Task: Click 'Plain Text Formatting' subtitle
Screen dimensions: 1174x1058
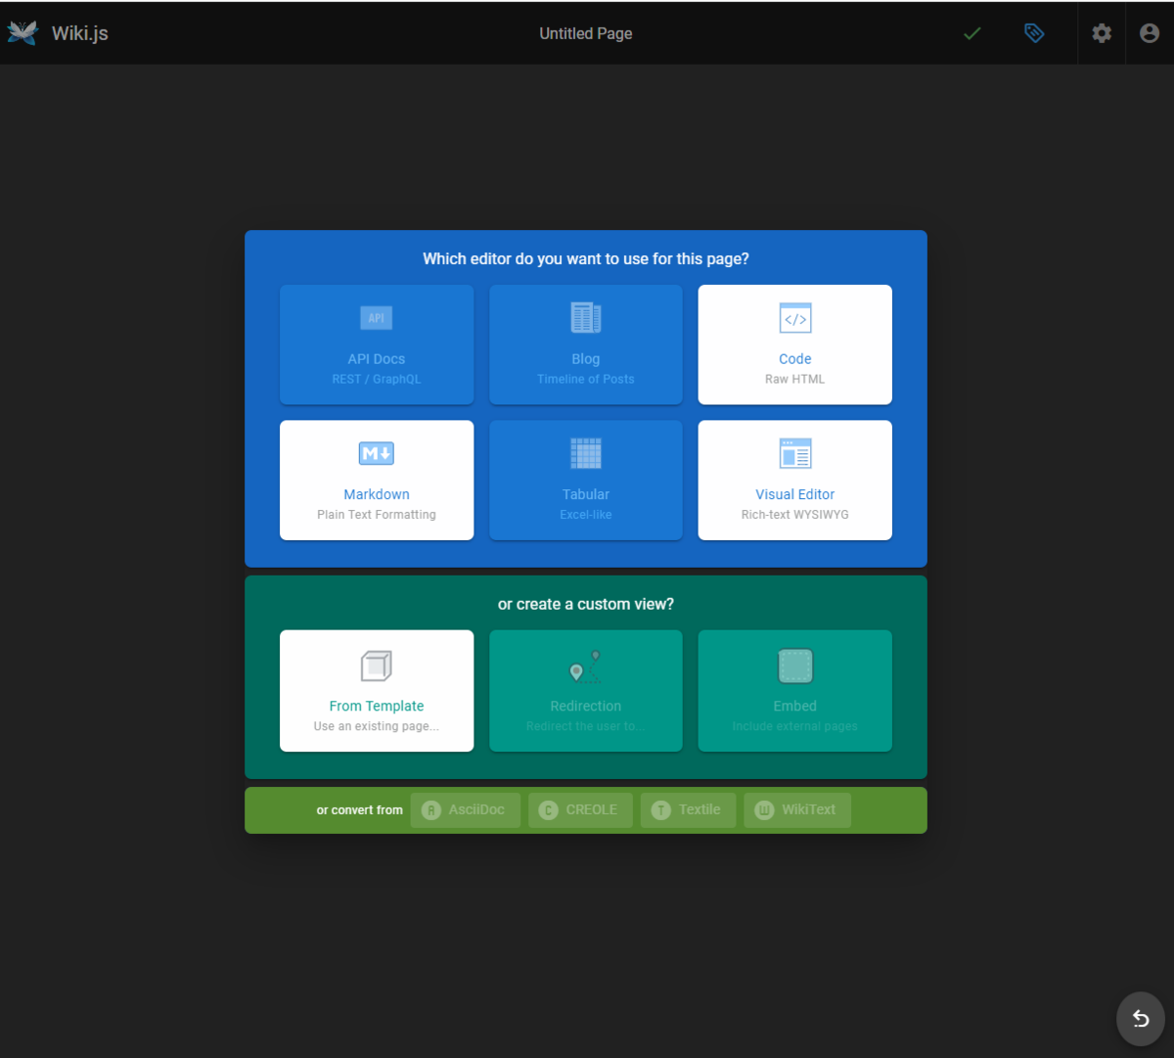Action: pos(377,515)
